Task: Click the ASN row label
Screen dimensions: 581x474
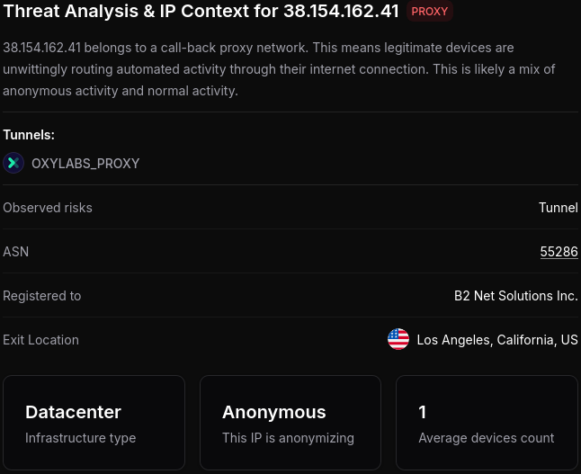Action: coord(16,252)
